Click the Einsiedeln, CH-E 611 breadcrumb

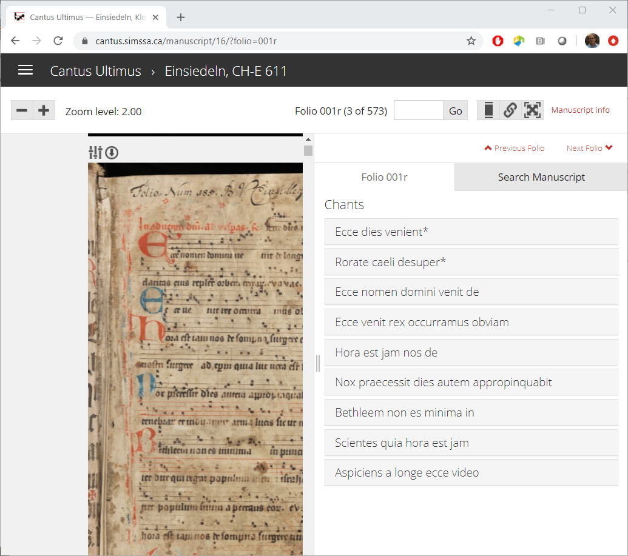coord(226,71)
